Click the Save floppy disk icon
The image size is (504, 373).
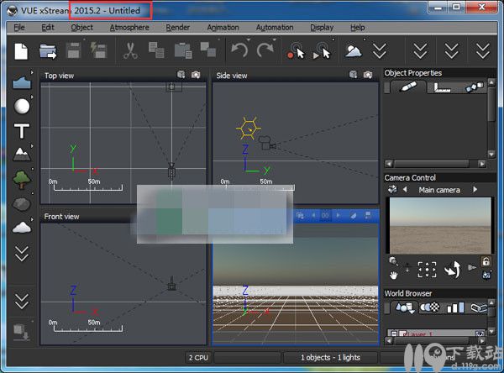click(x=73, y=50)
